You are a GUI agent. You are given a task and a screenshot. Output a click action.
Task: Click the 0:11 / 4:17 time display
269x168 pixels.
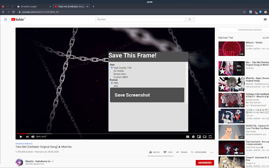pos(41,136)
